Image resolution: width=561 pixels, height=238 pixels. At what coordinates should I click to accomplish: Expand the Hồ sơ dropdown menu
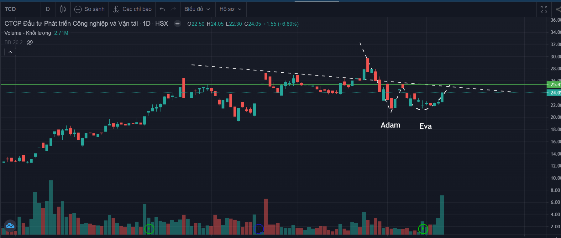231,9
